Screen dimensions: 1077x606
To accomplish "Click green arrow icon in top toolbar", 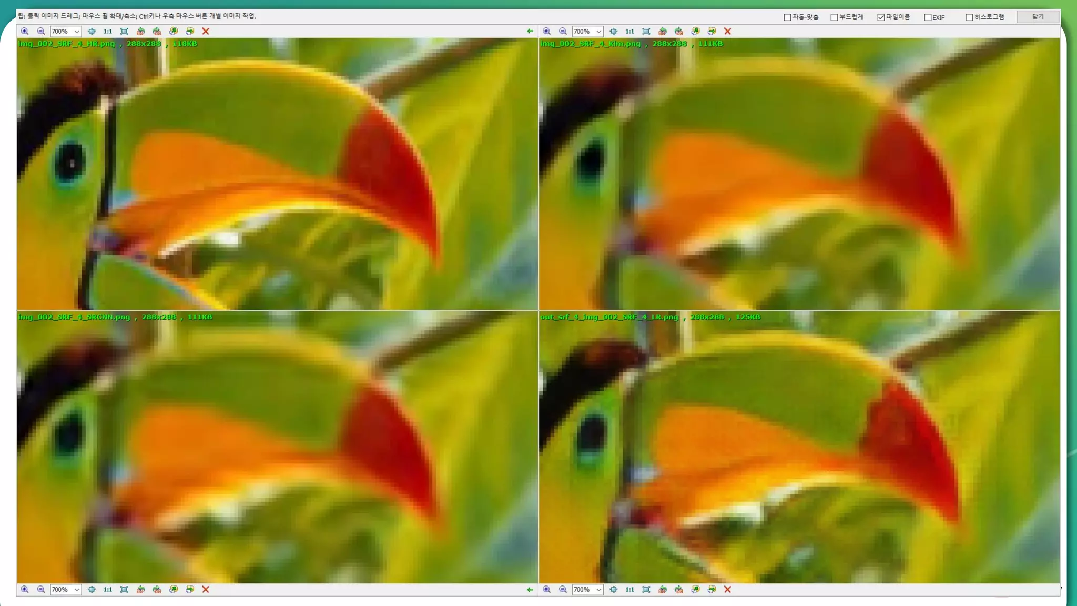I will [x=530, y=31].
